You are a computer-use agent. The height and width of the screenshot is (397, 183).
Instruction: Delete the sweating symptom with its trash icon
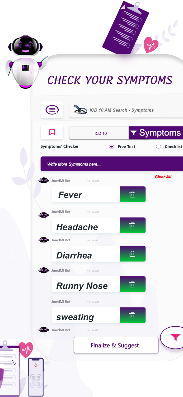133,315
